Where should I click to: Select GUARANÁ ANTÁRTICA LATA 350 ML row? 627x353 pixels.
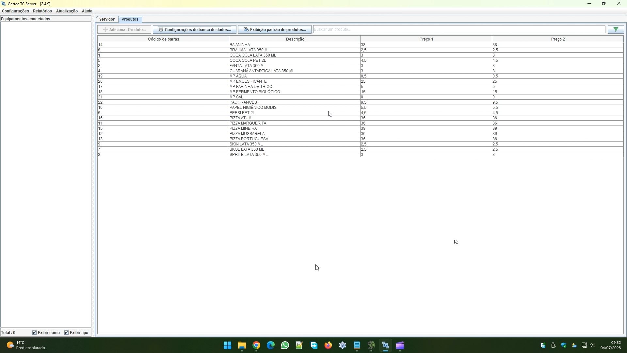361,71
